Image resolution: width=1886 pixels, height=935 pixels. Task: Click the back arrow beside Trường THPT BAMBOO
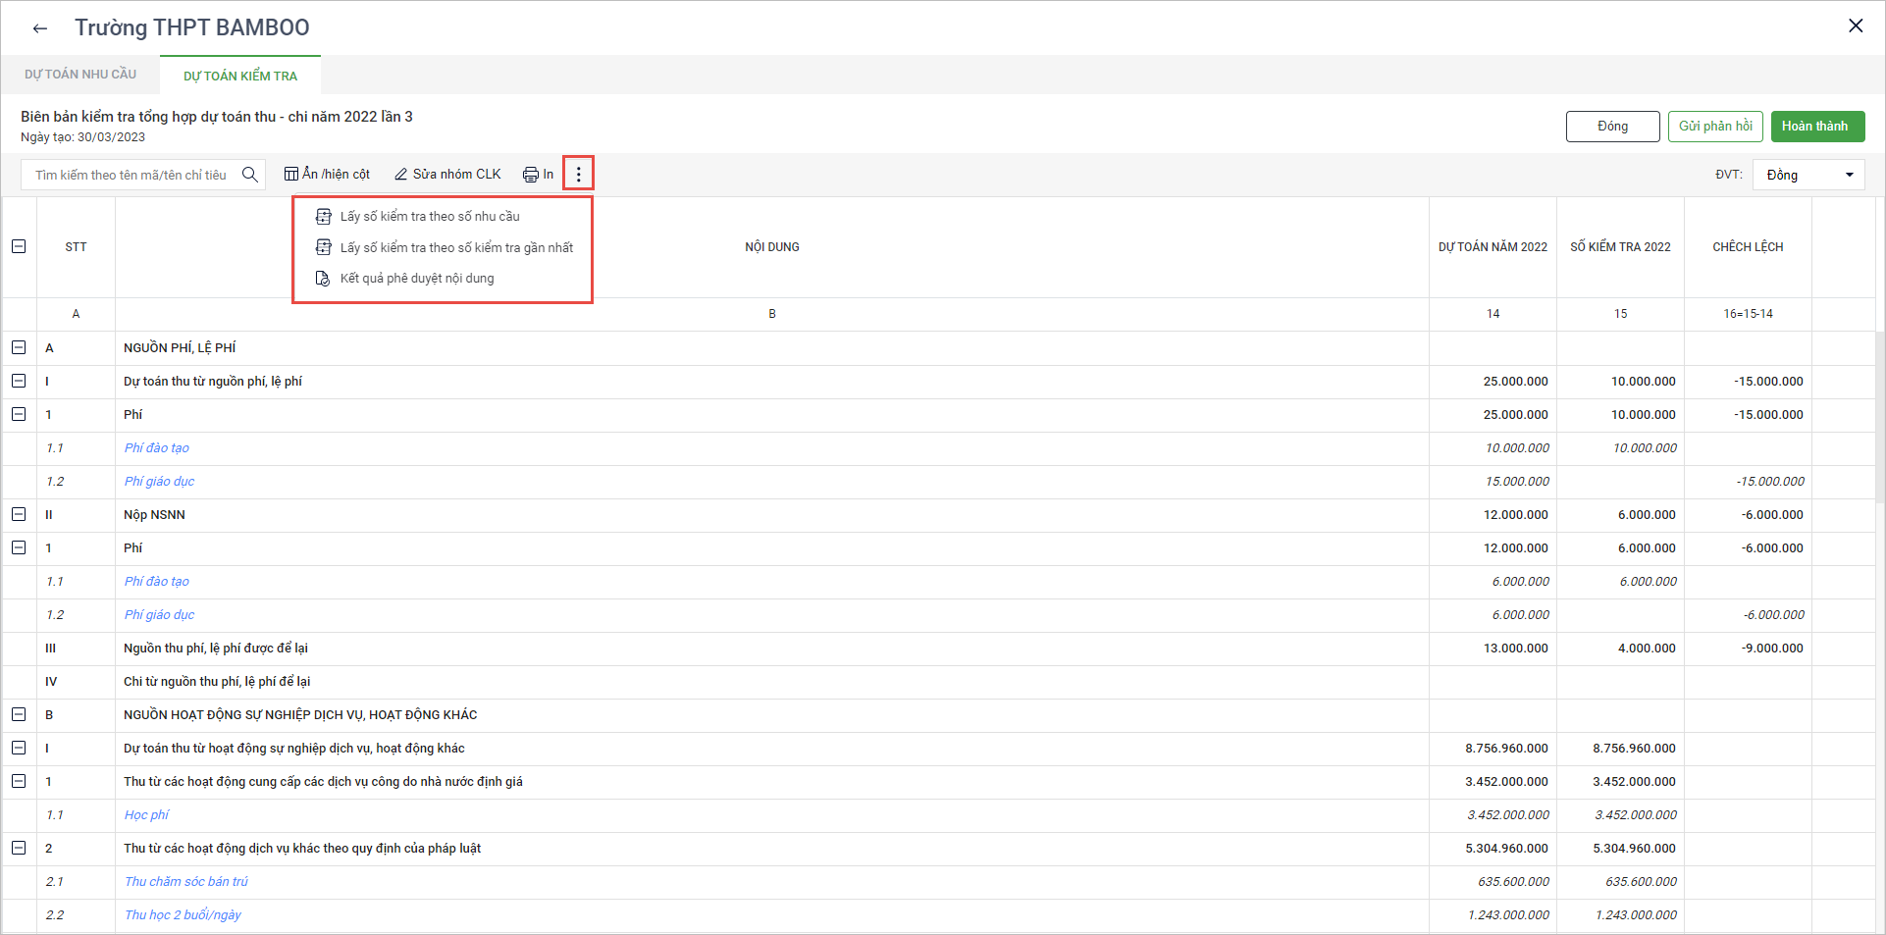pyautogui.click(x=39, y=28)
